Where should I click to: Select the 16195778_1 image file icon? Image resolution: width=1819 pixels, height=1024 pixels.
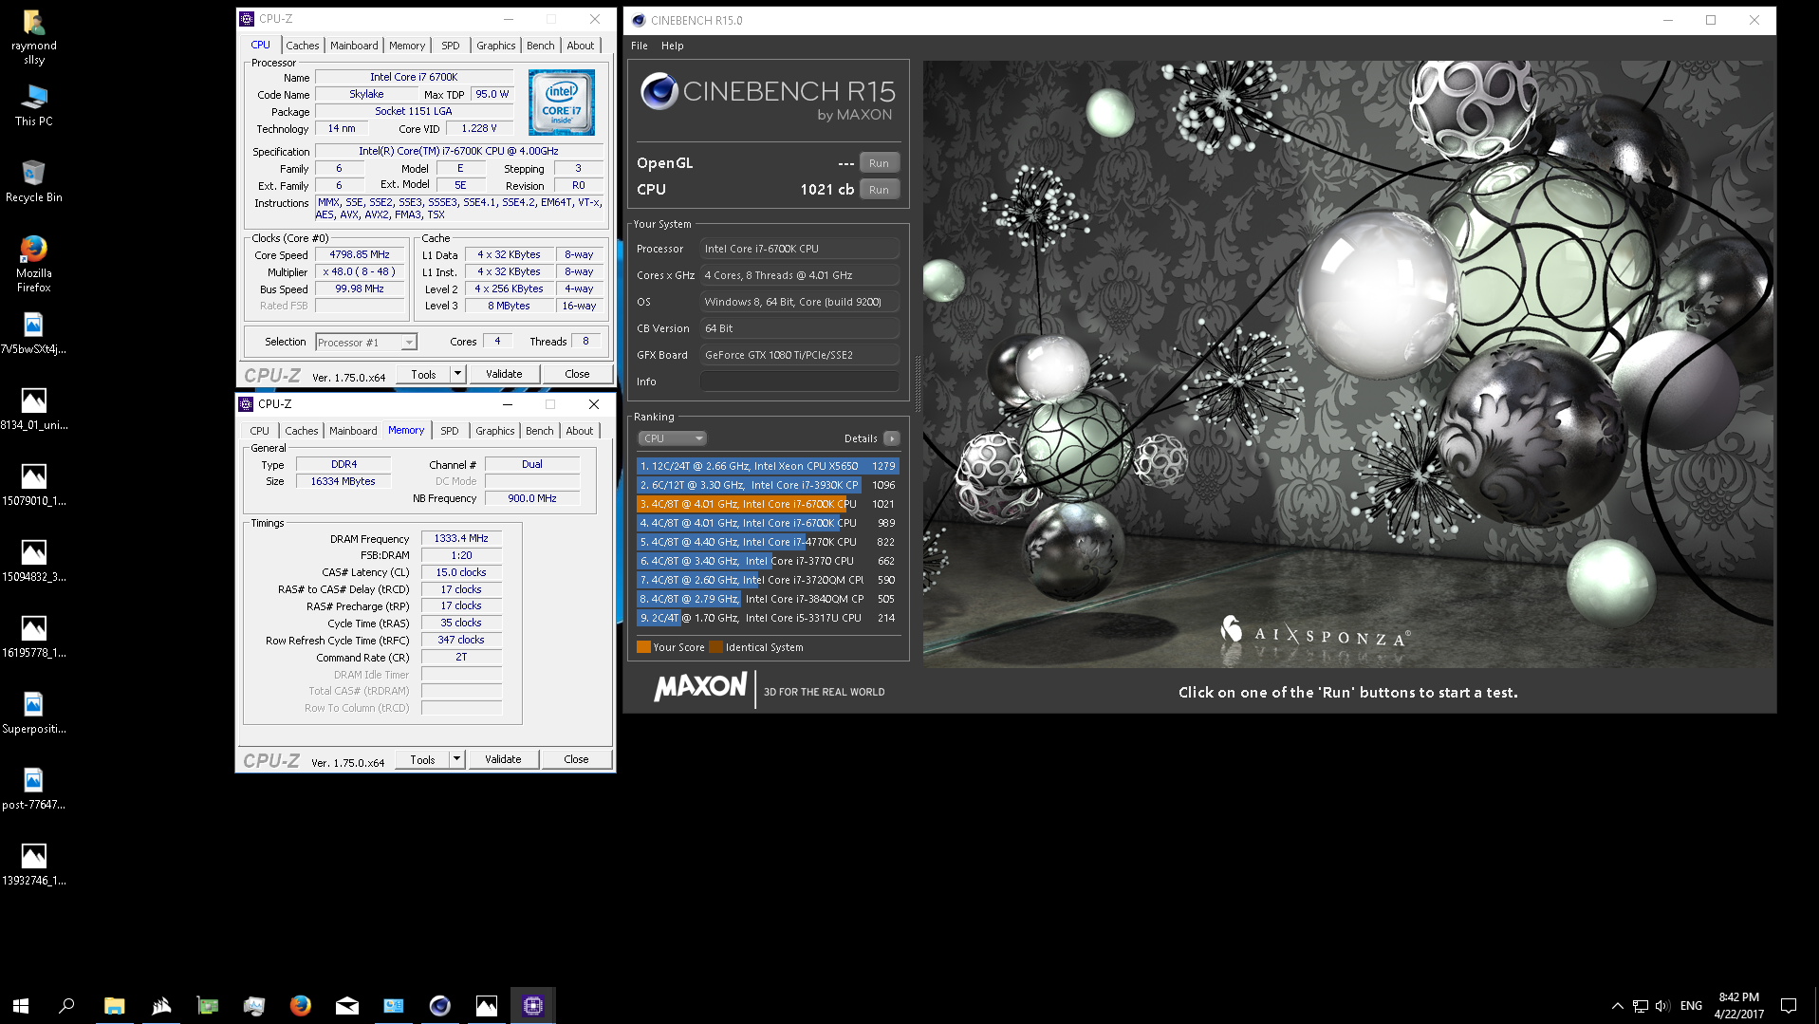click(33, 637)
